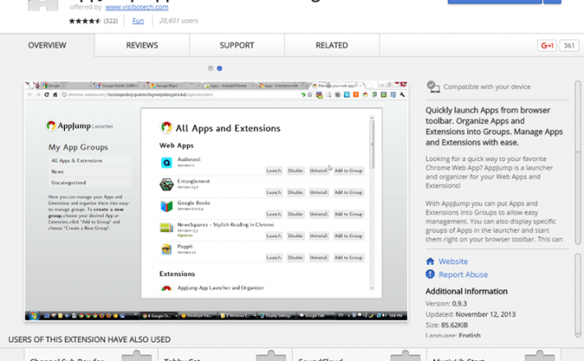This screenshot has height=361, width=584.
Task: Click the Version: 0.9.3 text
Action: [x=446, y=303]
